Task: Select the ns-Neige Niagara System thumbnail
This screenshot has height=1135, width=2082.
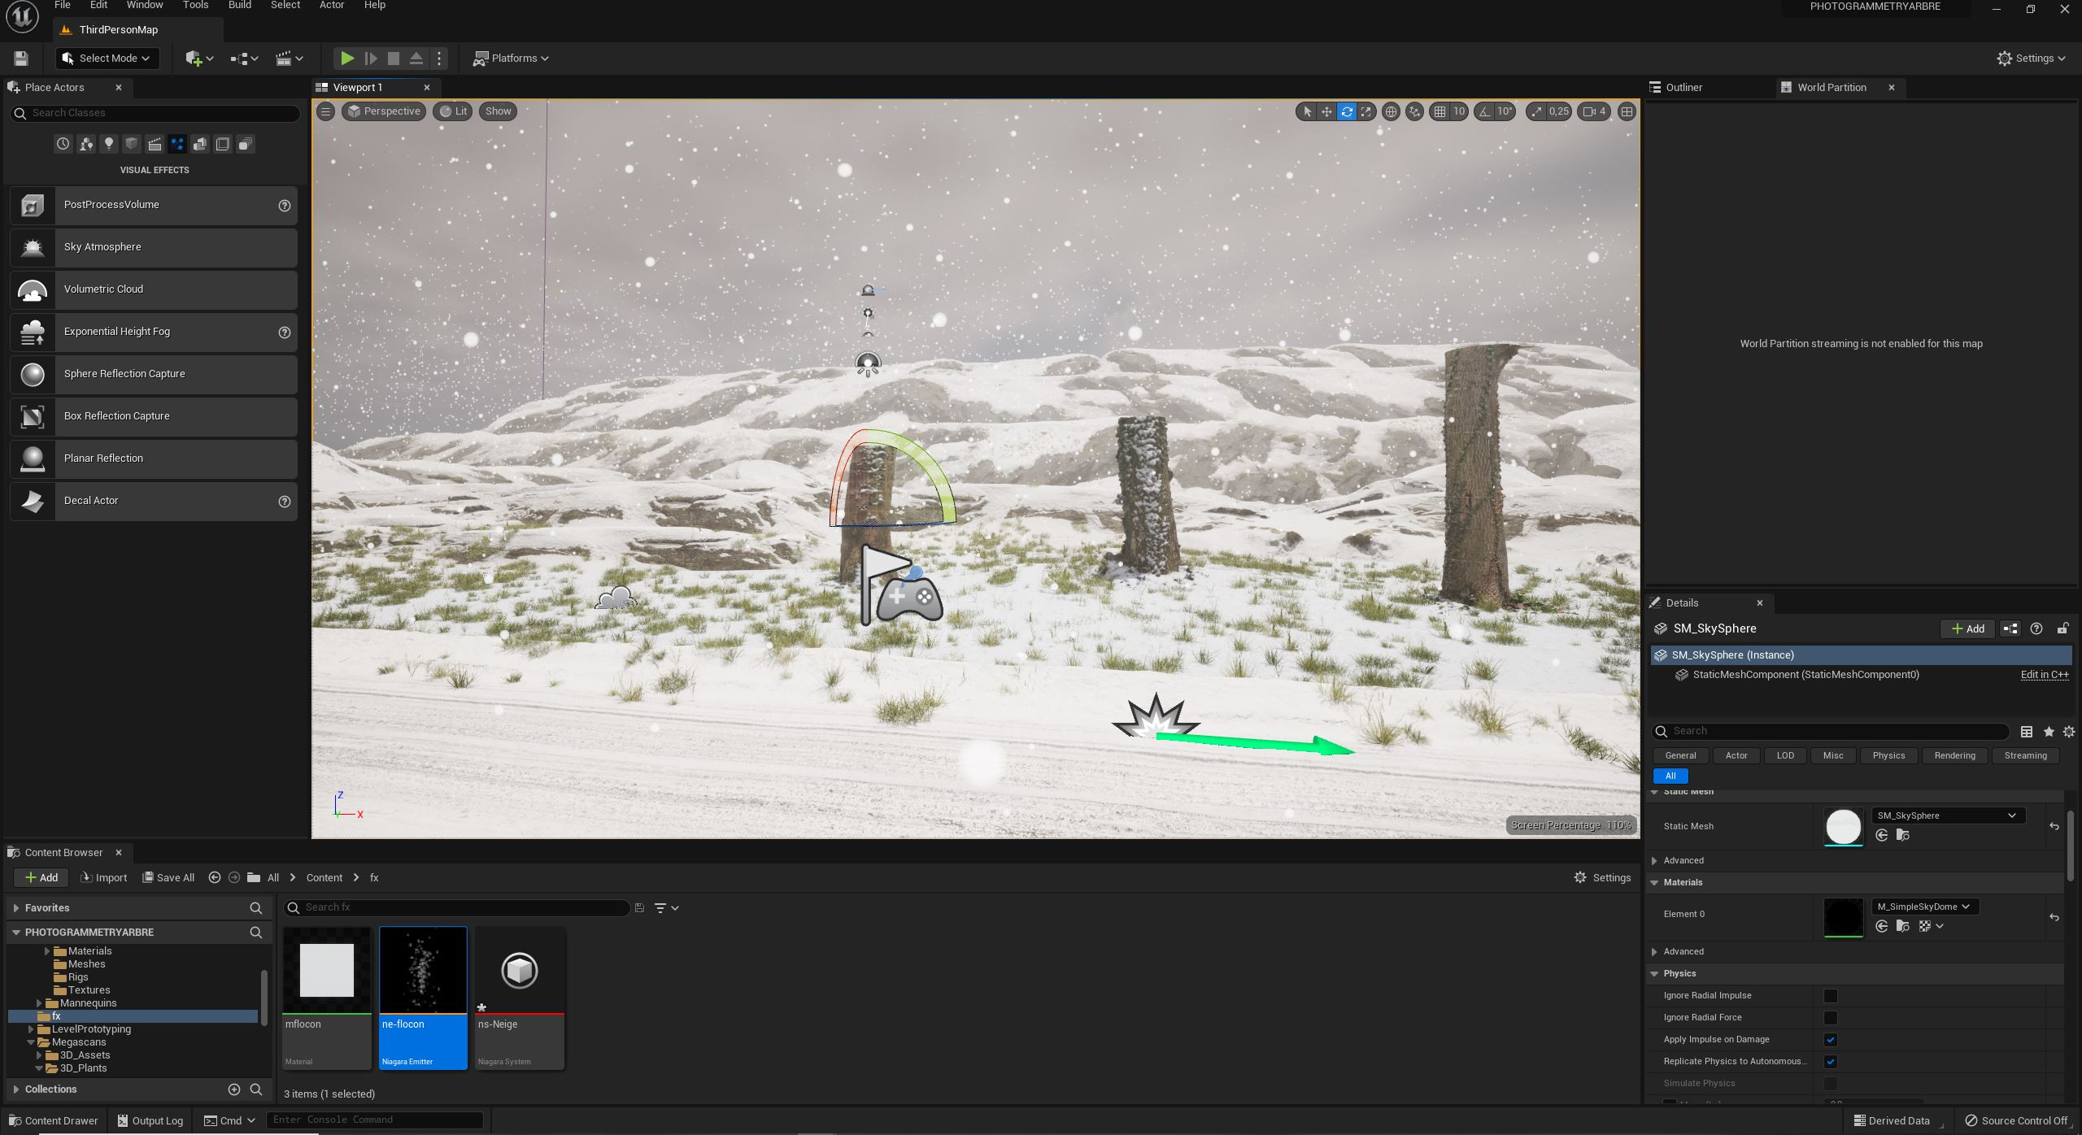Action: (x=519, y=971)
